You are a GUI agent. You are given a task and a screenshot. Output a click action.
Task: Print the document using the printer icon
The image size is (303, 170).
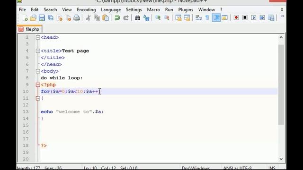tap(77, 18)
